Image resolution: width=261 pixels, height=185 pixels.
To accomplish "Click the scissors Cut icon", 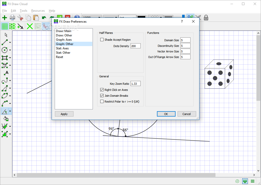I will click(20, 18).
